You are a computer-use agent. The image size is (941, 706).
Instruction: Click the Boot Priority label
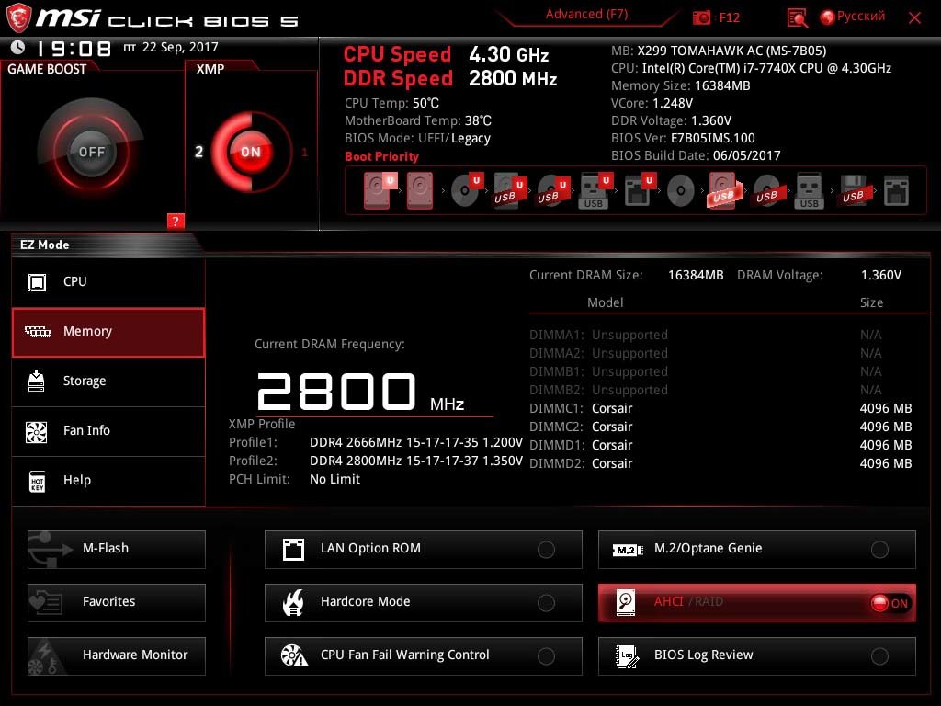(381, 156)
